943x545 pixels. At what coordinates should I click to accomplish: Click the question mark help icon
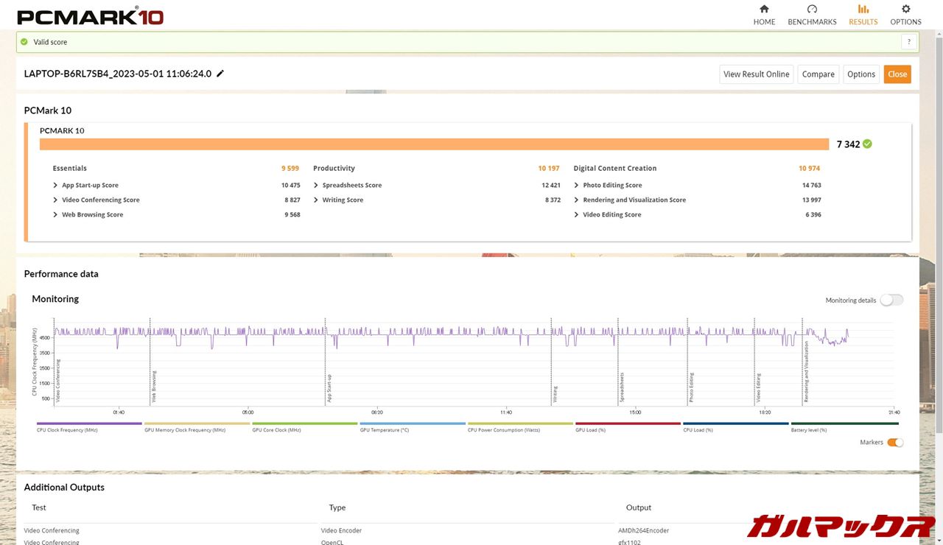click(x=910, y=42)
